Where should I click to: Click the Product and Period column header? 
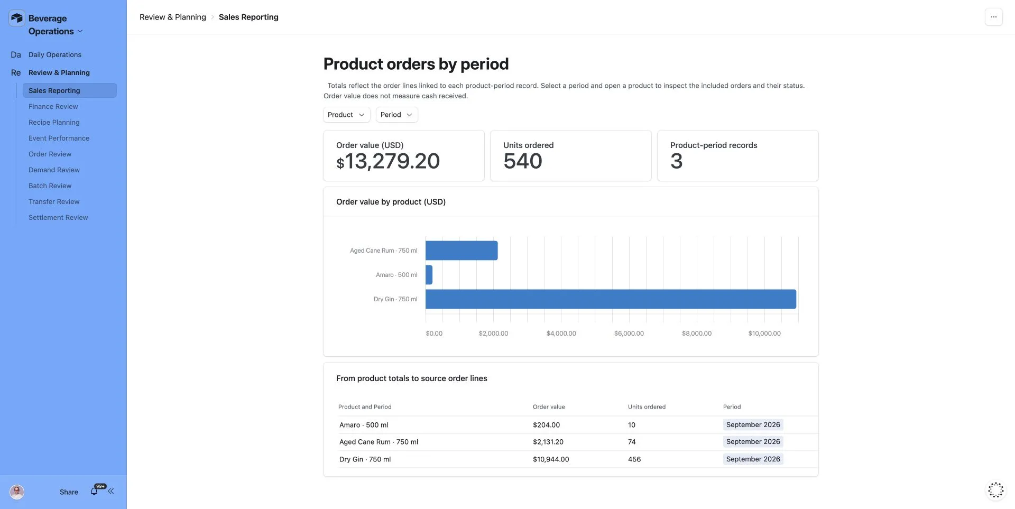click(365, 407)
